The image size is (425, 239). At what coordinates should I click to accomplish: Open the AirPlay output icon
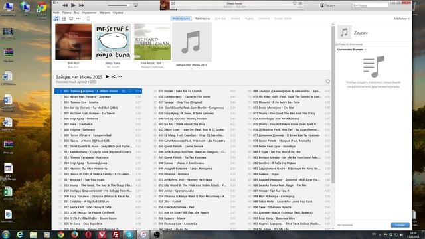tap(135, 5)
